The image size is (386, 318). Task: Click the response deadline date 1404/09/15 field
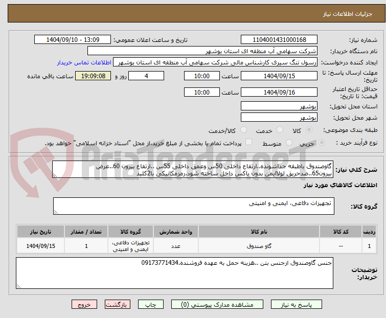click(279, 76)
